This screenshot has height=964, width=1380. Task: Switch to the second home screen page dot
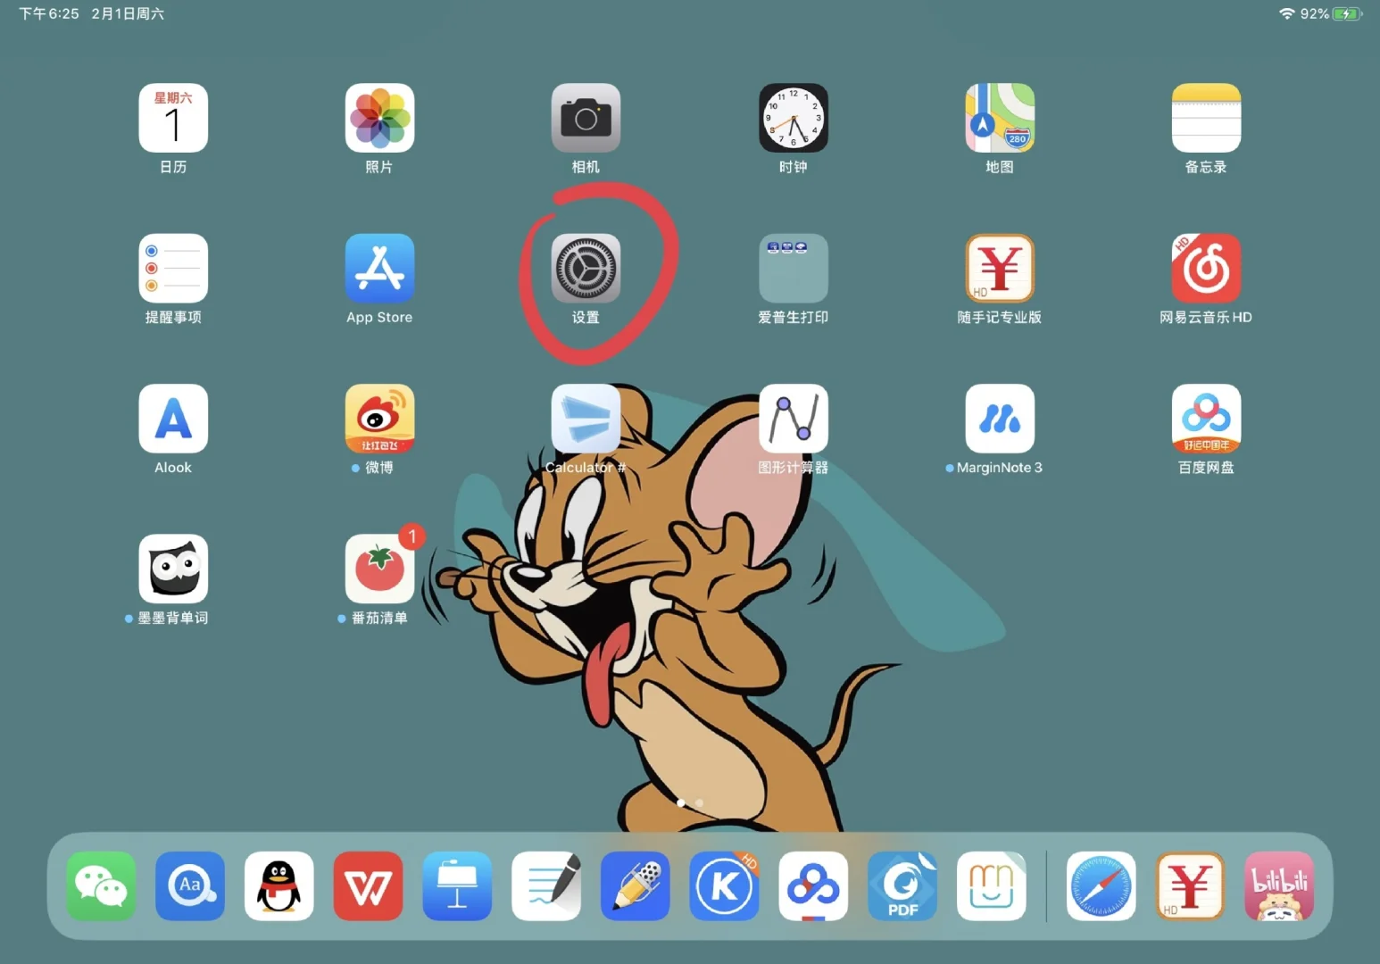pos(699,802)
